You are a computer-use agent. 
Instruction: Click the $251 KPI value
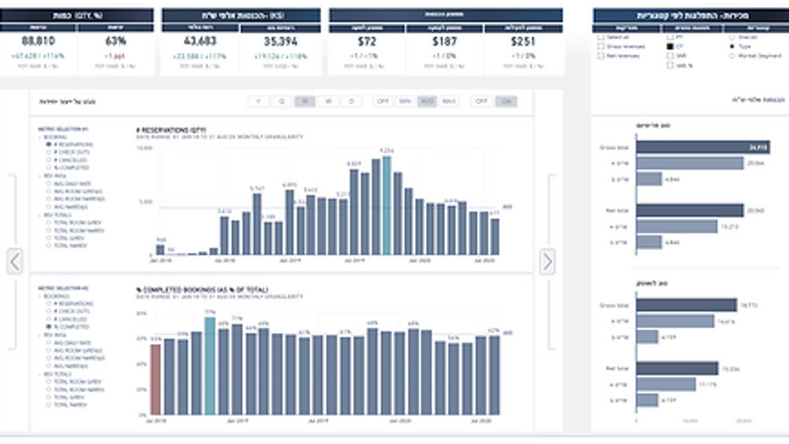coord(523,41)
